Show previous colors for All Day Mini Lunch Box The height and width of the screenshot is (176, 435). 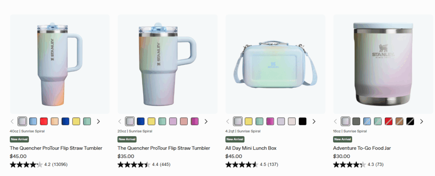click(228, 121)
